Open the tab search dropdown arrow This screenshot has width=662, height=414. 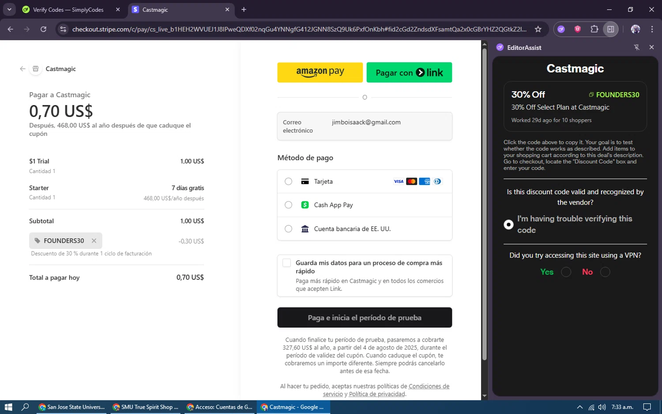click(9, 9)
